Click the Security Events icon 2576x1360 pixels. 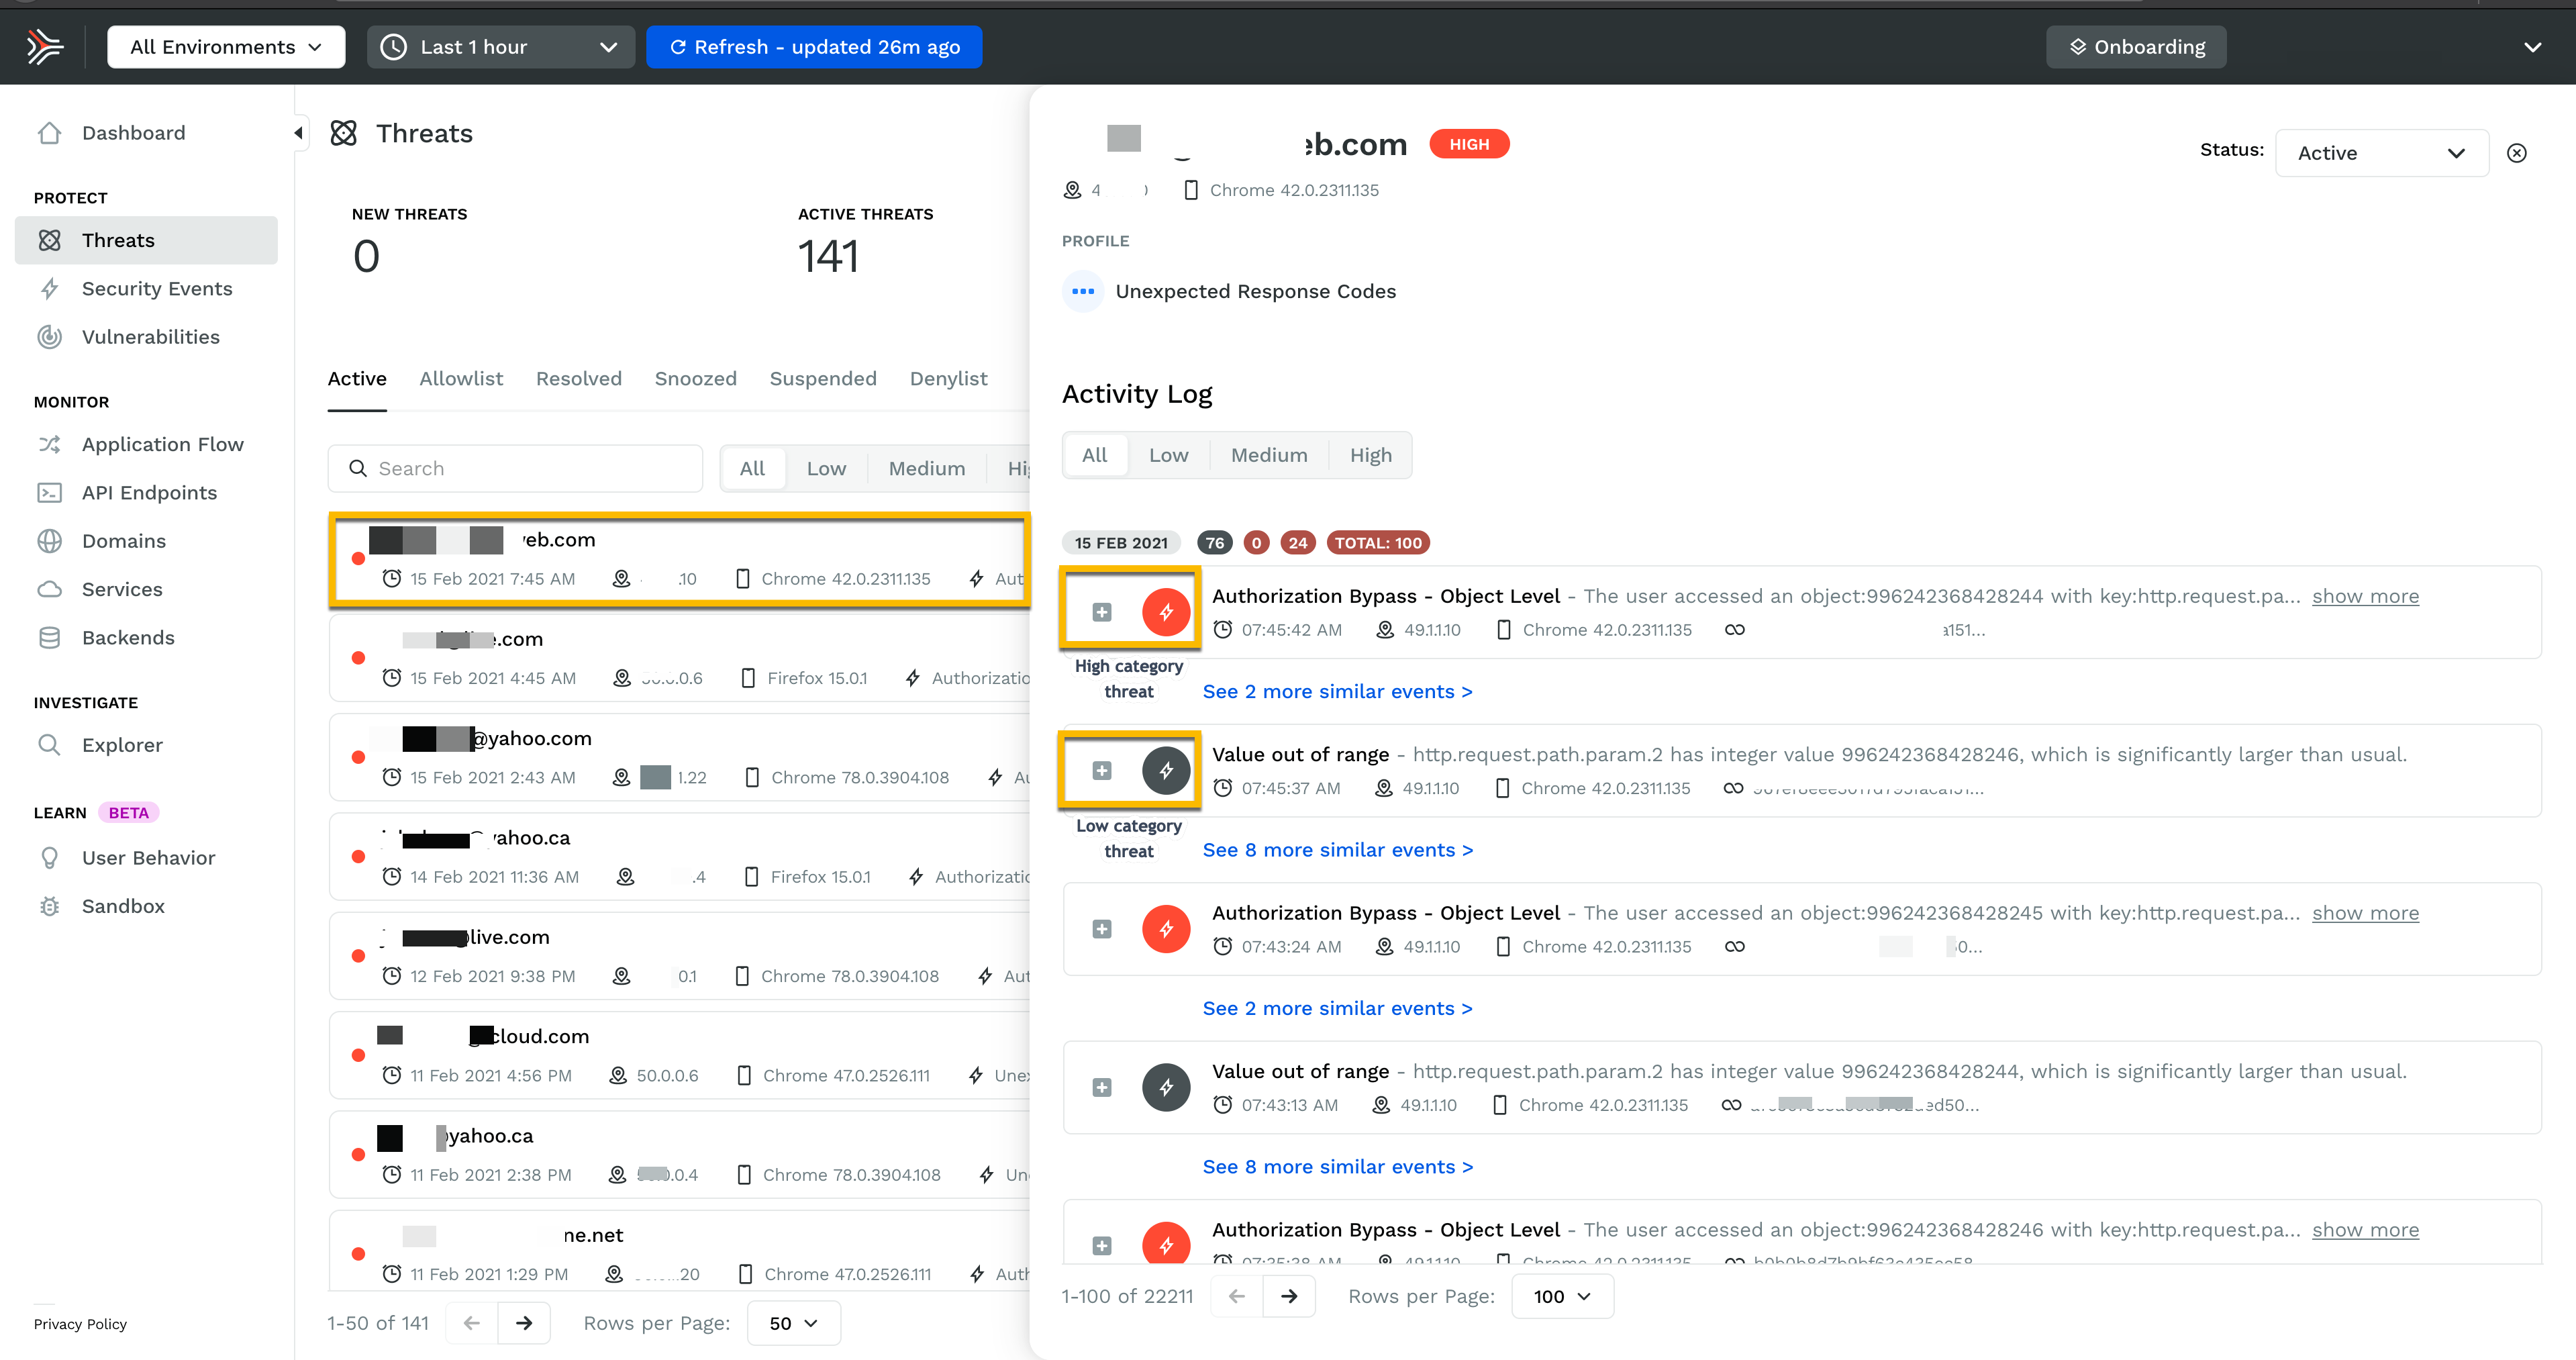50,288
